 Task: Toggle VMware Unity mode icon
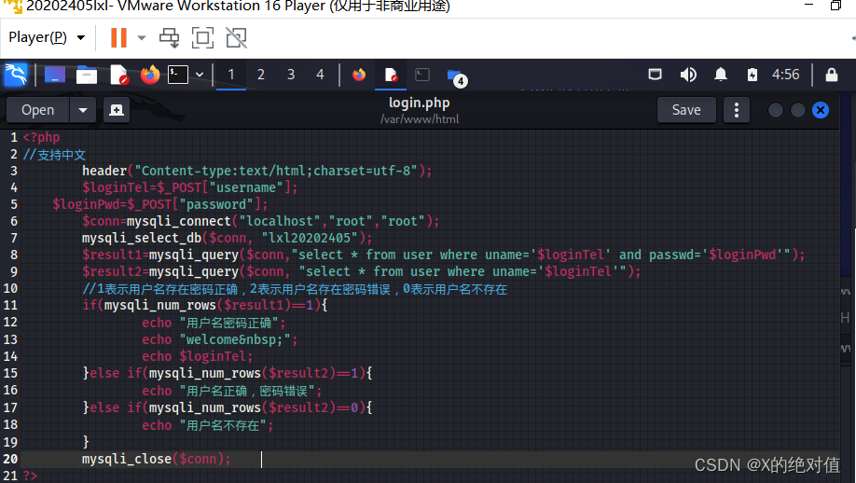point(237,37)
